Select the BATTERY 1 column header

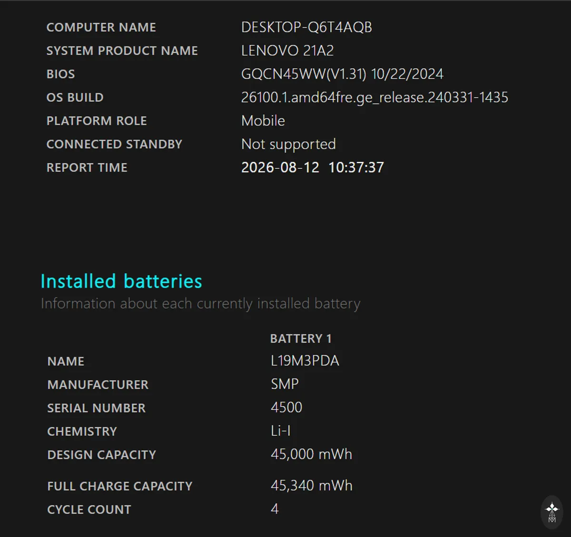(301, 338)
